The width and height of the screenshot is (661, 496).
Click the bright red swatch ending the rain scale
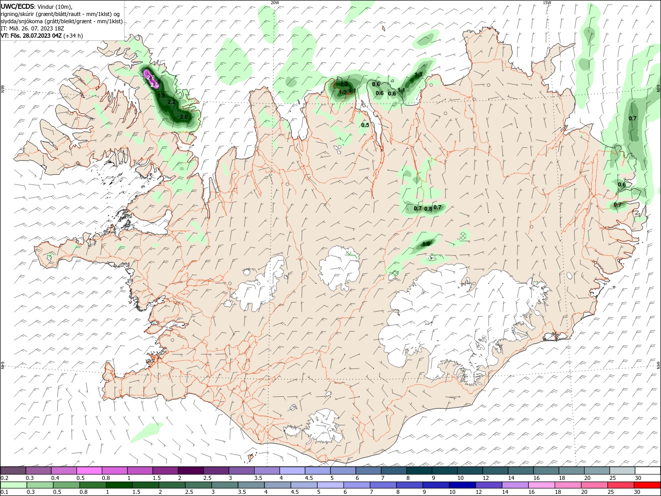[x=648, y=485]
